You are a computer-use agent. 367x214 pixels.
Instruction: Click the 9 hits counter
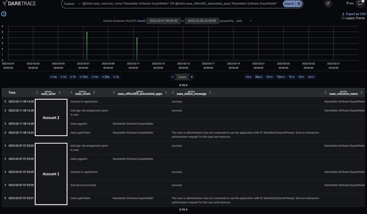pyautogui.click(x=350, y=3)
